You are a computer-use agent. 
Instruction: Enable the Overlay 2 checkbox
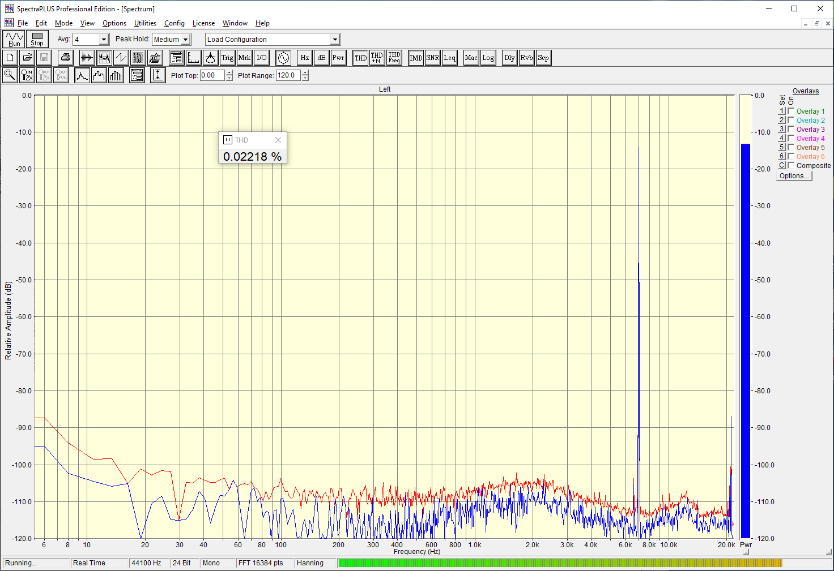click(x=791, y=120)
